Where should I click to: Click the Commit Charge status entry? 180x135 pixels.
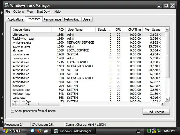pyautogui.click(x=85, y=125)
